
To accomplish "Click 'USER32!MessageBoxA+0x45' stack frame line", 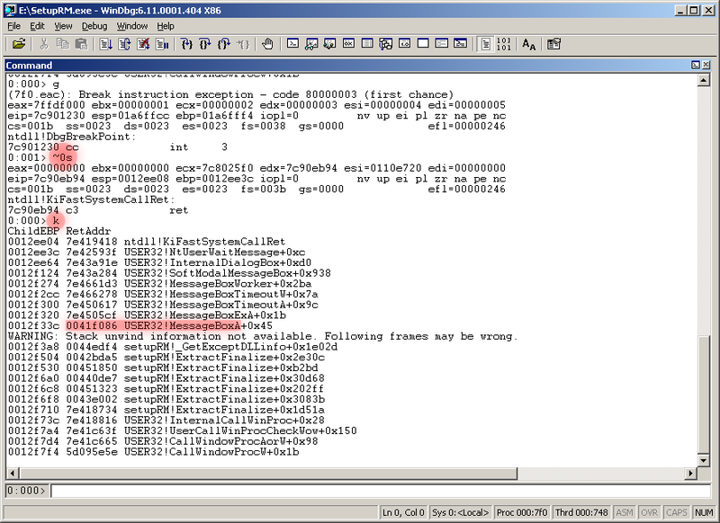I will pos(198,326).
